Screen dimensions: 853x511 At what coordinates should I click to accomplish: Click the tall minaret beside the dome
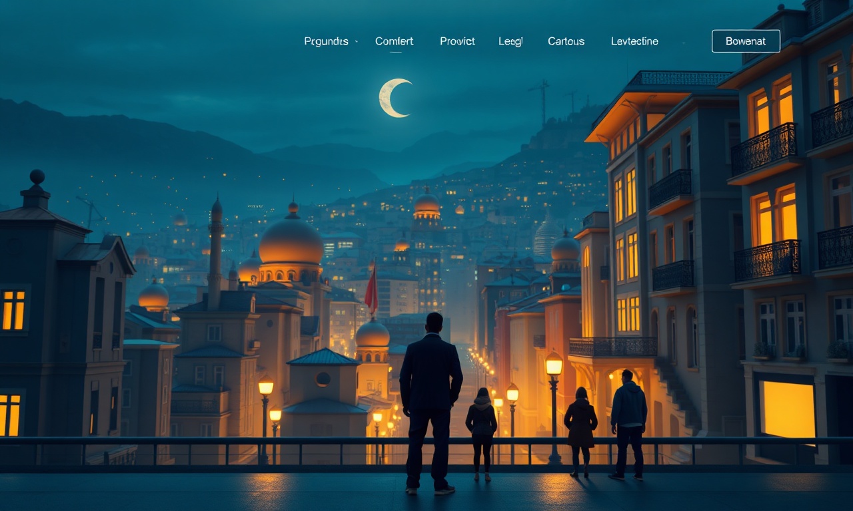(215, 253)
